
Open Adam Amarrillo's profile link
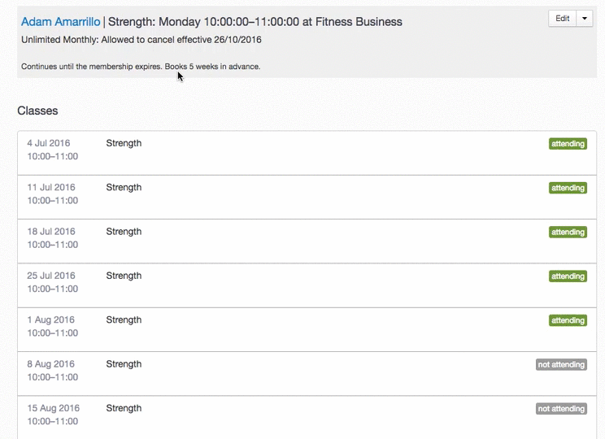coord(60,22)
